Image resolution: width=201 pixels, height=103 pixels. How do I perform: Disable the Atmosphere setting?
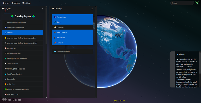pos(72,17)
